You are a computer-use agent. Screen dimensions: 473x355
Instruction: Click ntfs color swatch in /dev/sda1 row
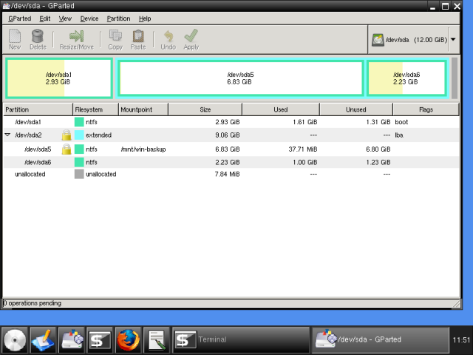point(79,122)
